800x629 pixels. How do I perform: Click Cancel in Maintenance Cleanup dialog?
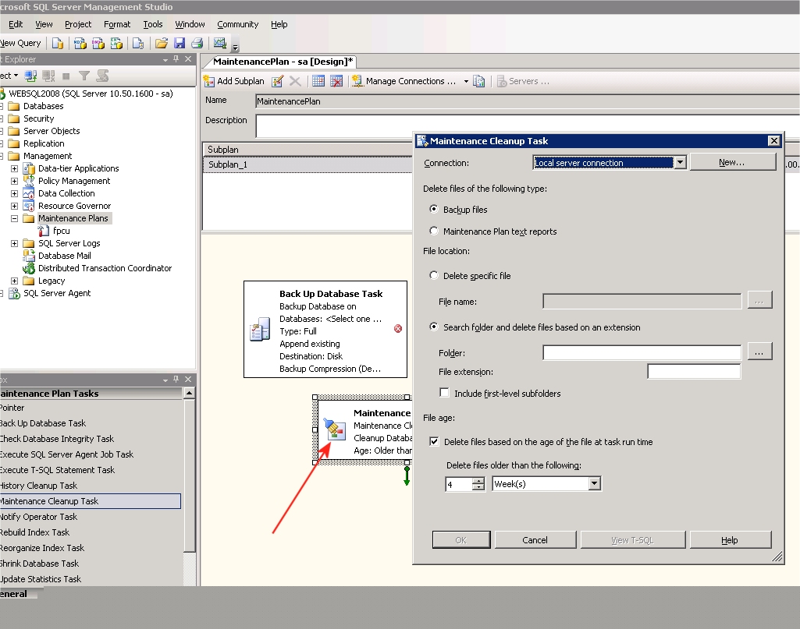[x=535, y=540]
